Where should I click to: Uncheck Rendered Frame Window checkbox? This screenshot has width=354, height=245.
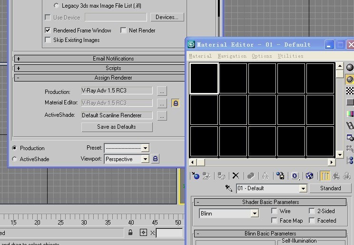[48, 31]
